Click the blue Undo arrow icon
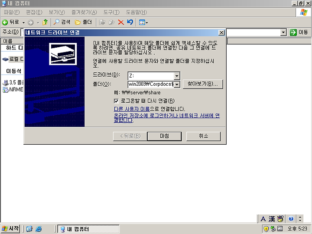Image resolution: width=312 pixels, height=234 pixels. point(130,22)
